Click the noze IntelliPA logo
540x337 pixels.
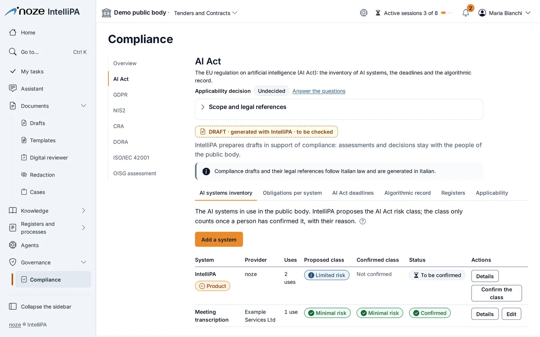pos(42,11)
